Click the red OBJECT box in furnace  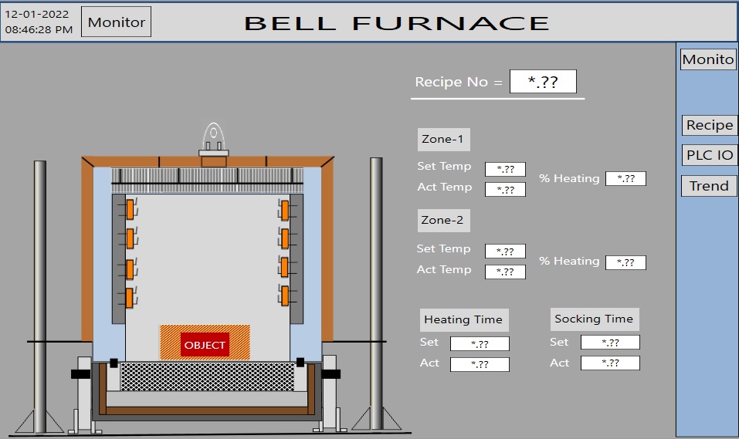[x=205, y=345]
